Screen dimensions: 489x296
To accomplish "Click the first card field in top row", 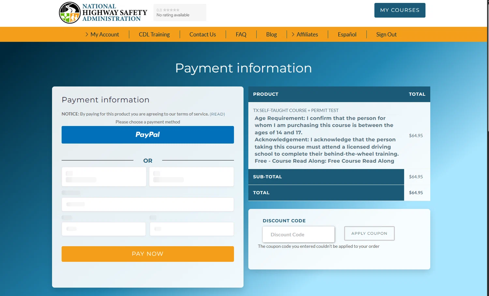I will coord(104,177).
